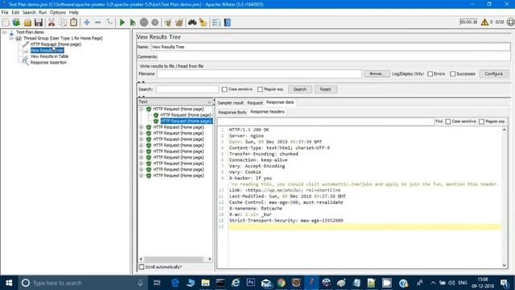Screen dimensions: 515x290
Task: Click the Toggle enable/disable toolbar icon
Action: pos(109,23)
